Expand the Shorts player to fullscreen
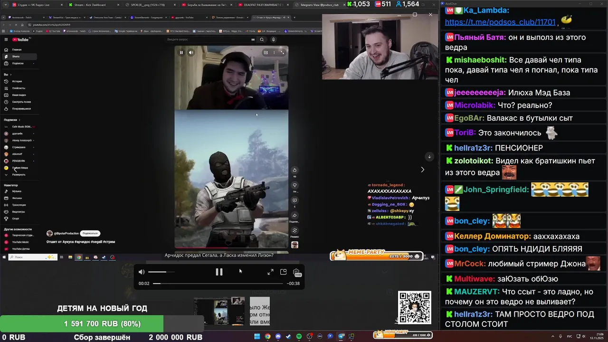608x342 pixels. [282, 53]
